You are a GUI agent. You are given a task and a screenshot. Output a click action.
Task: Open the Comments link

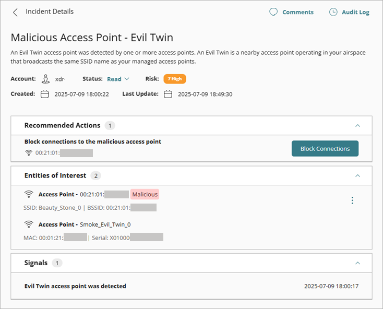click(x=298, y=12)
